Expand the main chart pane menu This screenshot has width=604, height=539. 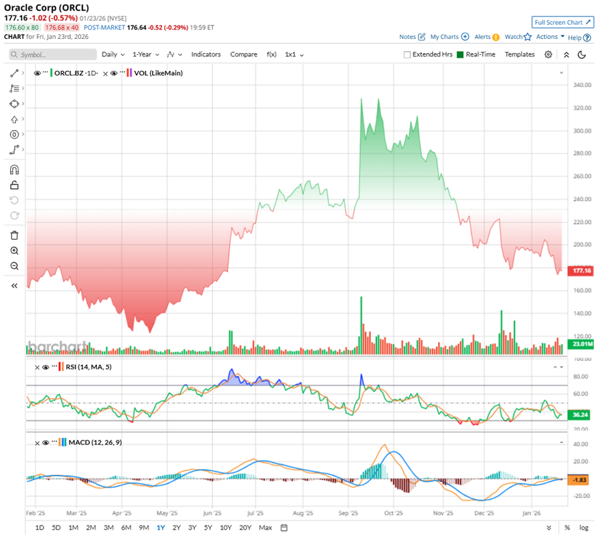coord(562,73)
